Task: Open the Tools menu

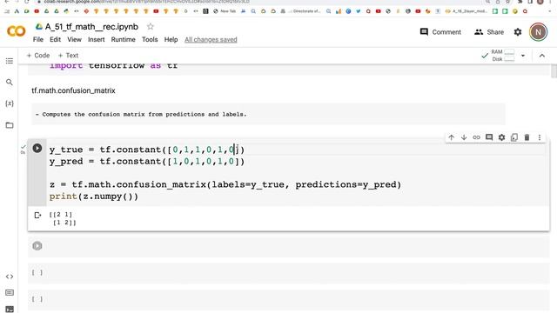Action: 150,39
